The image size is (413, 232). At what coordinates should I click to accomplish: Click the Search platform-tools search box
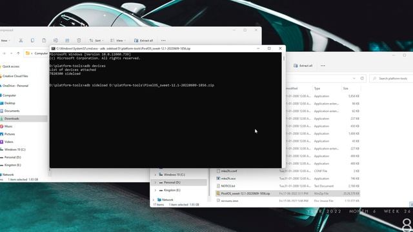point(392,79)
